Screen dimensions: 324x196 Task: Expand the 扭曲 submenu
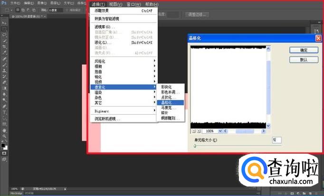click(124, 72)
